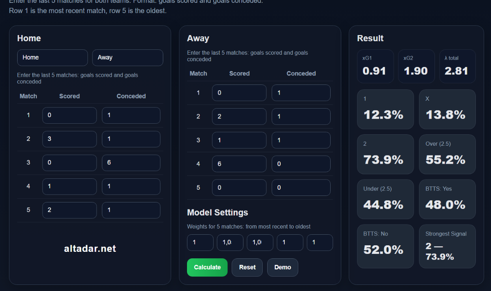Screen dimensions: 491x291
Task: Click the Strongest Signal result card
Action: click(447, 246)
